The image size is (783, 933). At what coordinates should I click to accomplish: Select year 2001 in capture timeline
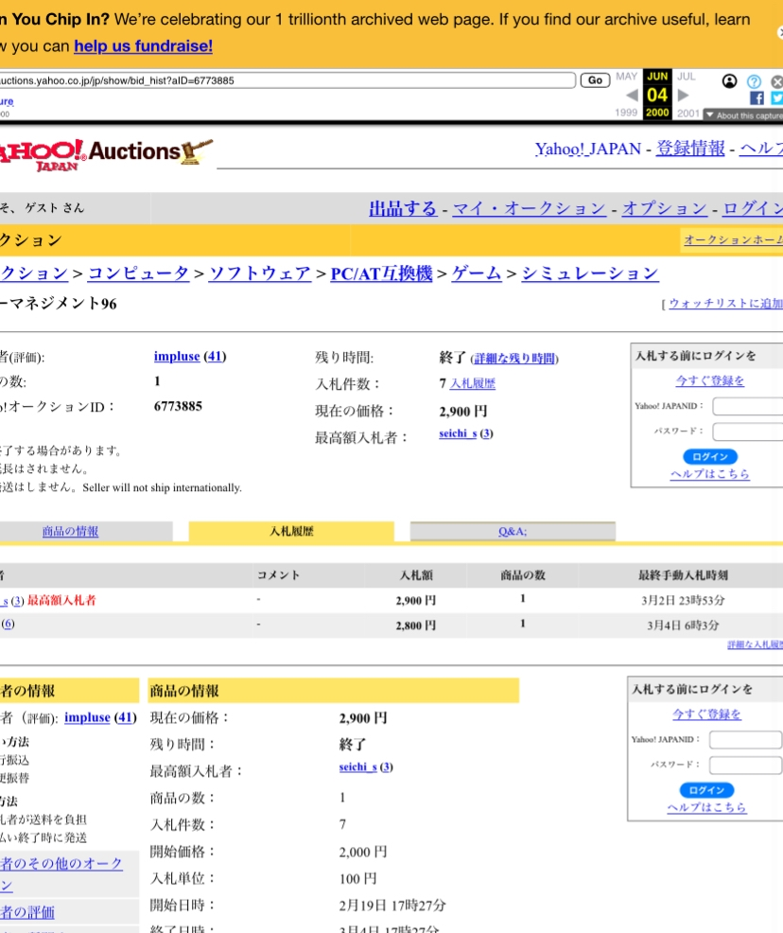pos(687,113)
